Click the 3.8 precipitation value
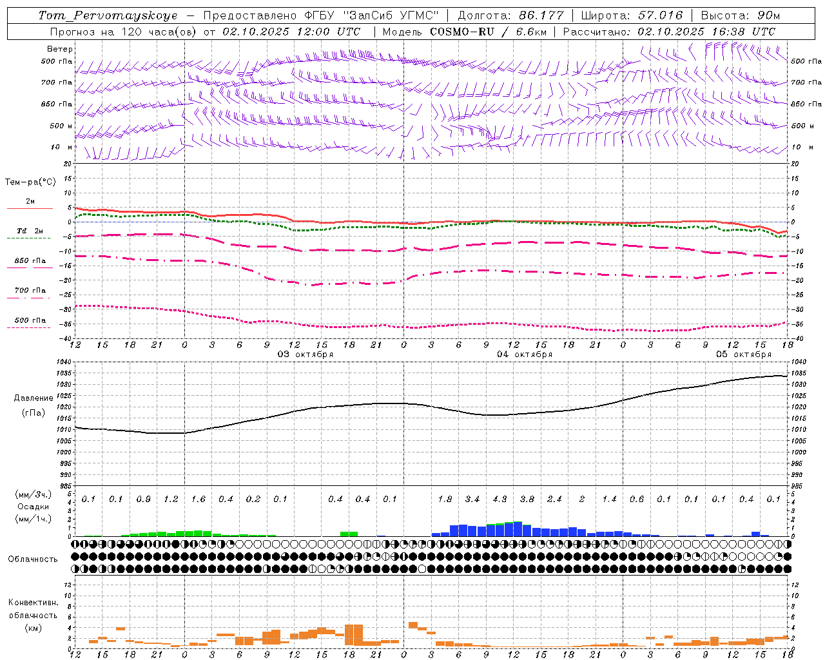Viewport: 825px width, 660px height. (527, 500)
